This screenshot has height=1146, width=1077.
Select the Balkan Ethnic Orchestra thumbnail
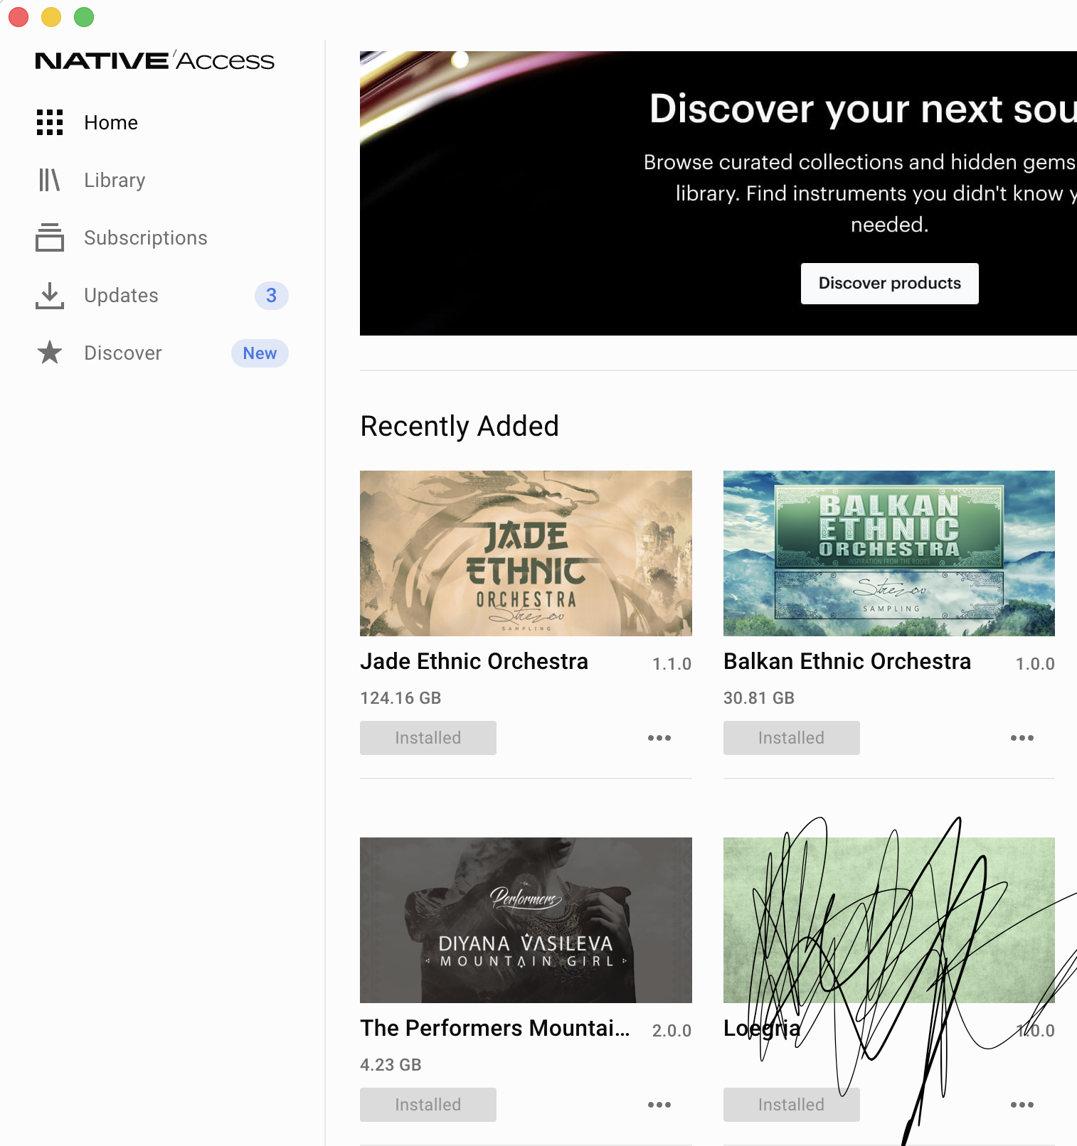pos(889,553)
